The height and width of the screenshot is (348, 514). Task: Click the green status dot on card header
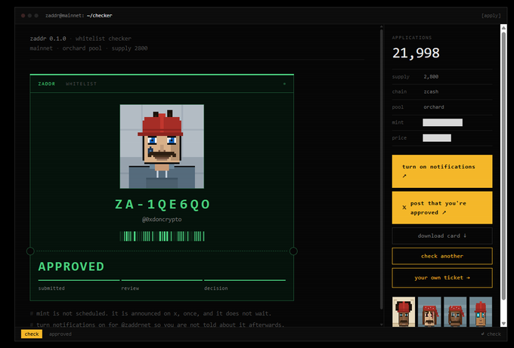[284, 84]
